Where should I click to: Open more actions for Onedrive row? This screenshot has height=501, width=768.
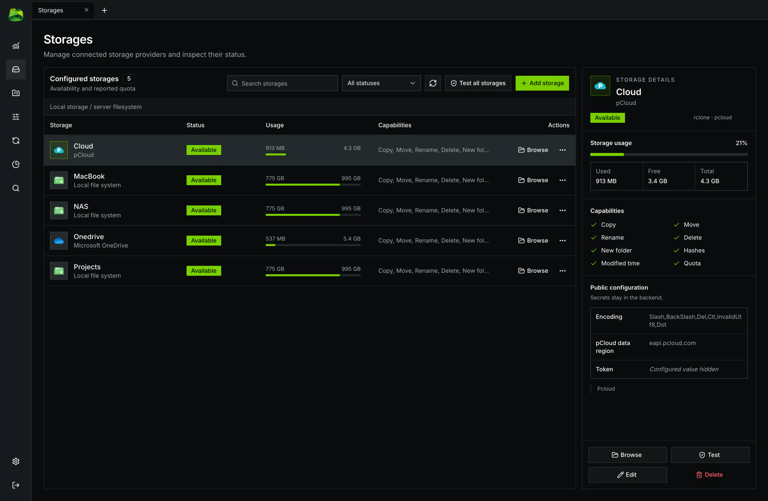click(563, 240)
